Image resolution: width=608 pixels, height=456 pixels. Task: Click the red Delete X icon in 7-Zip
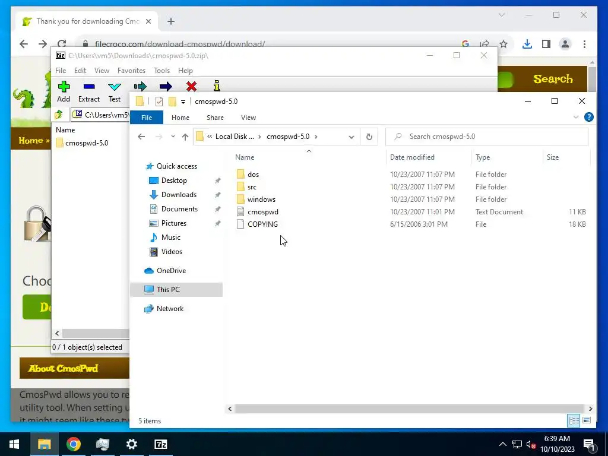(191, 87)
